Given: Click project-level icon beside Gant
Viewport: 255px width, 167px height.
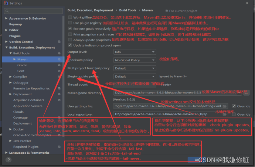Looking at the screenshot, I should [59, 71].
